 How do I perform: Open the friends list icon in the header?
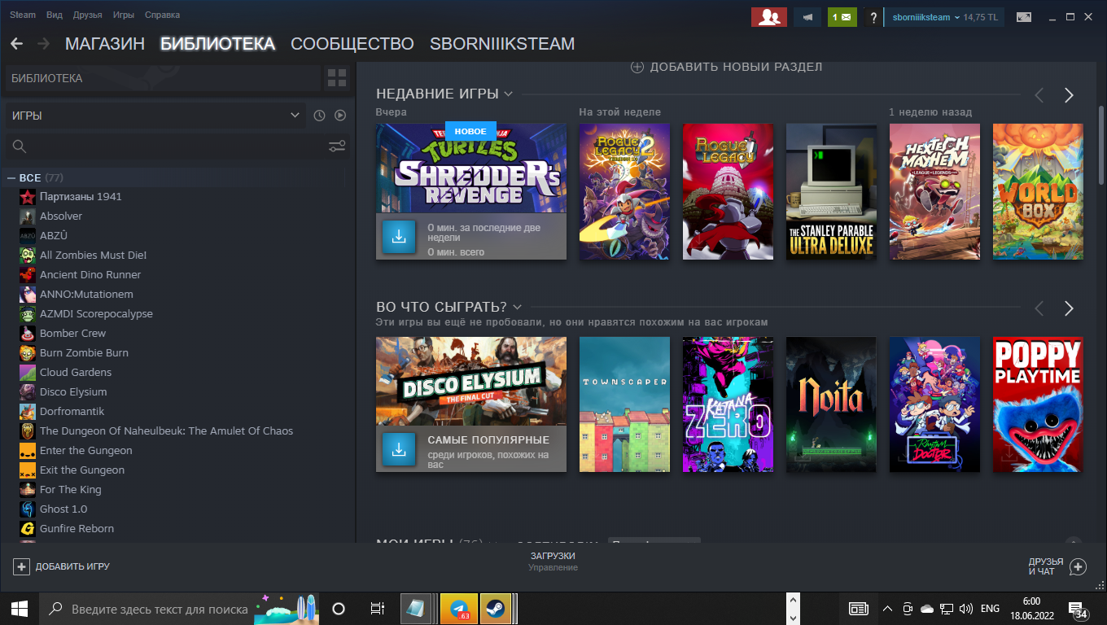coord(768,17)
